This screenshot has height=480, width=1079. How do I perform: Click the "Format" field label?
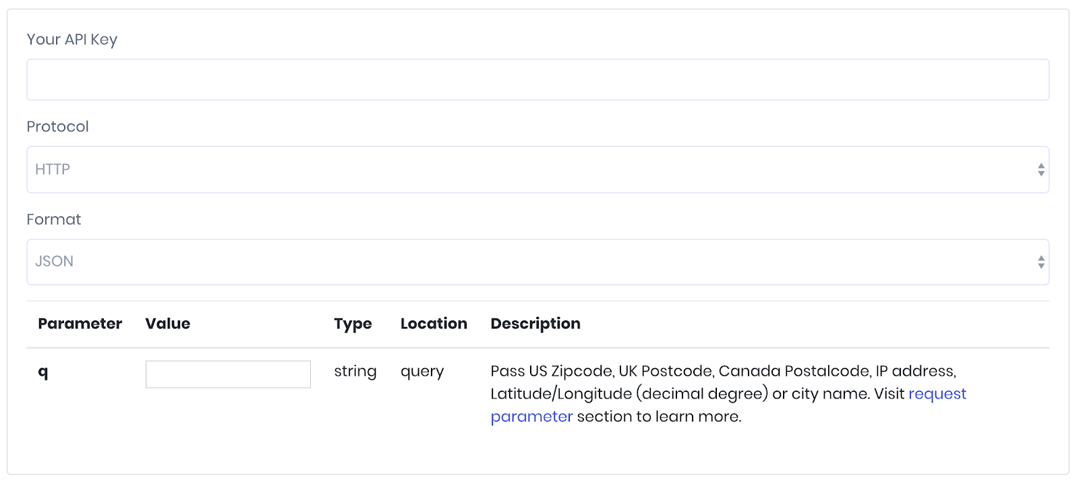[53, 219]
